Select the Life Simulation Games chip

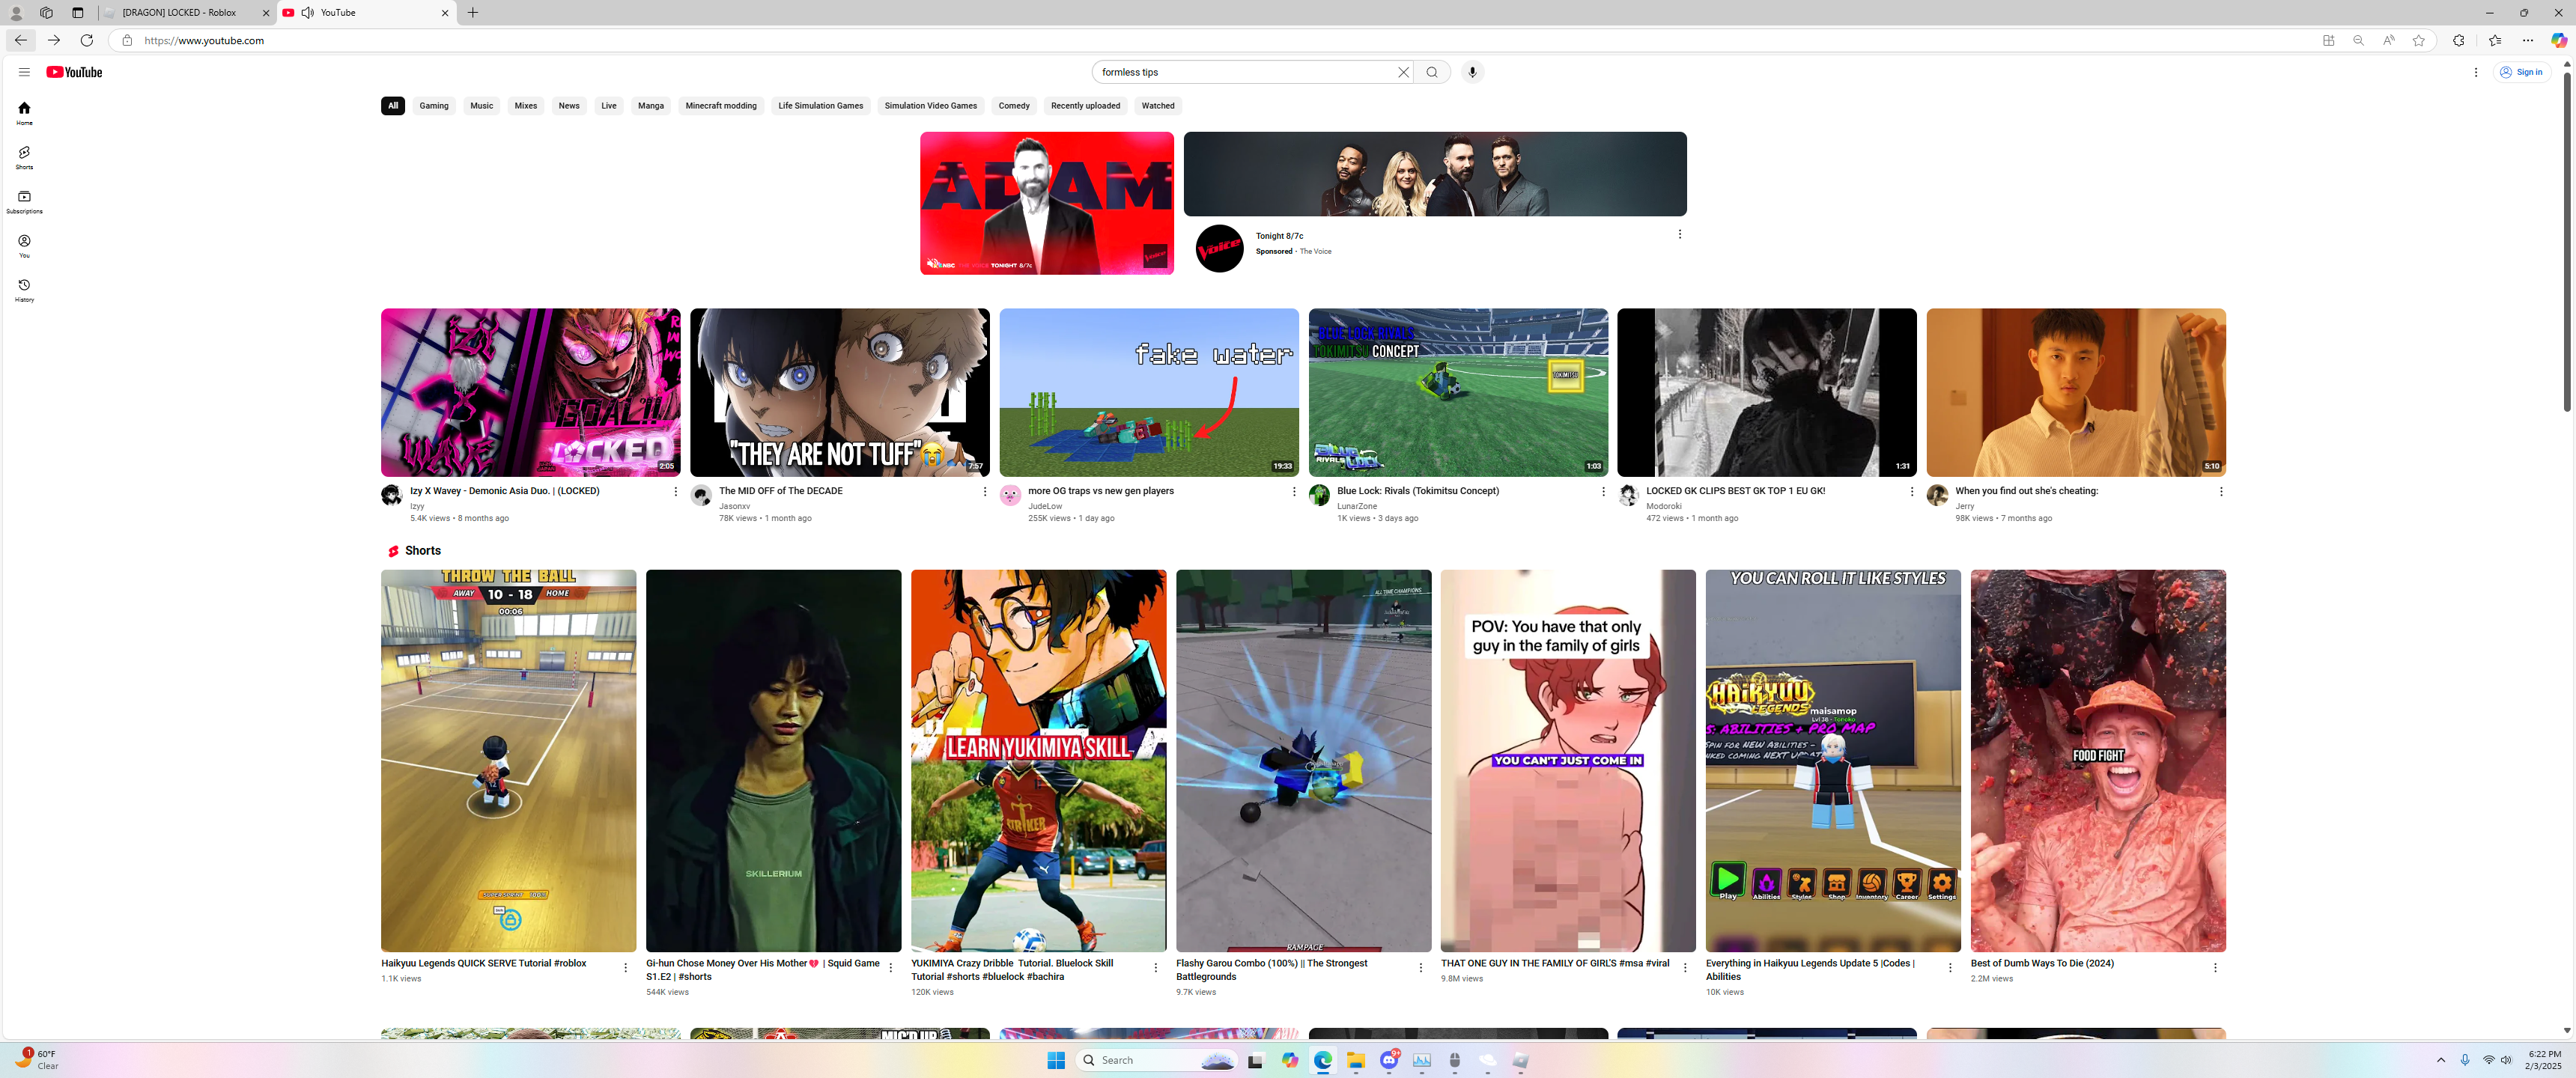[x=821, y=106]
